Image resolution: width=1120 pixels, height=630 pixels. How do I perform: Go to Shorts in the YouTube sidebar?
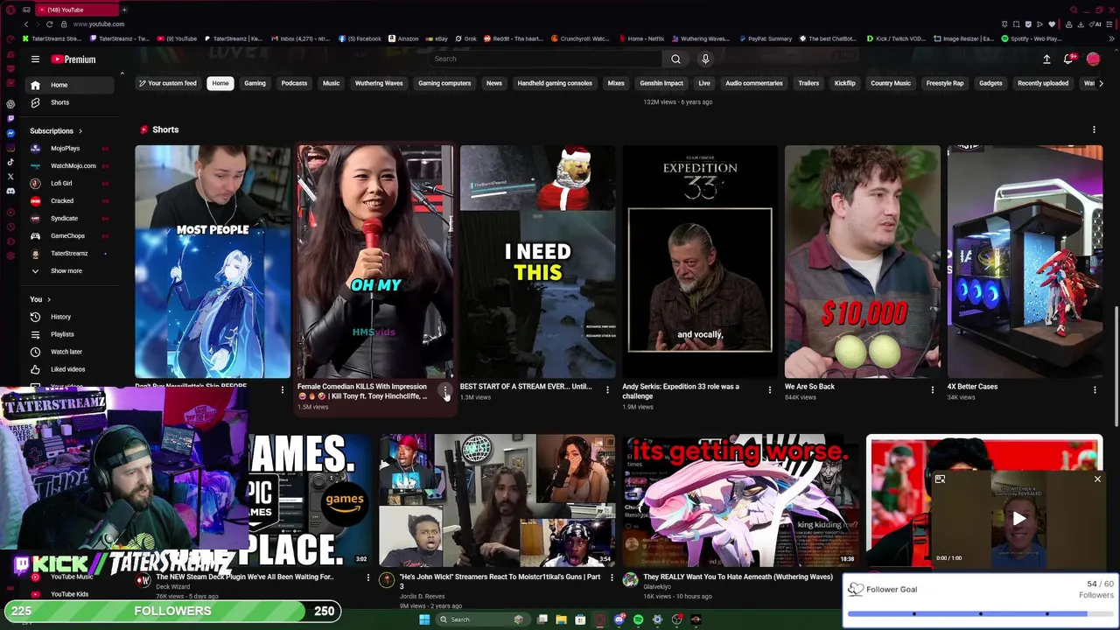[71, 102]
